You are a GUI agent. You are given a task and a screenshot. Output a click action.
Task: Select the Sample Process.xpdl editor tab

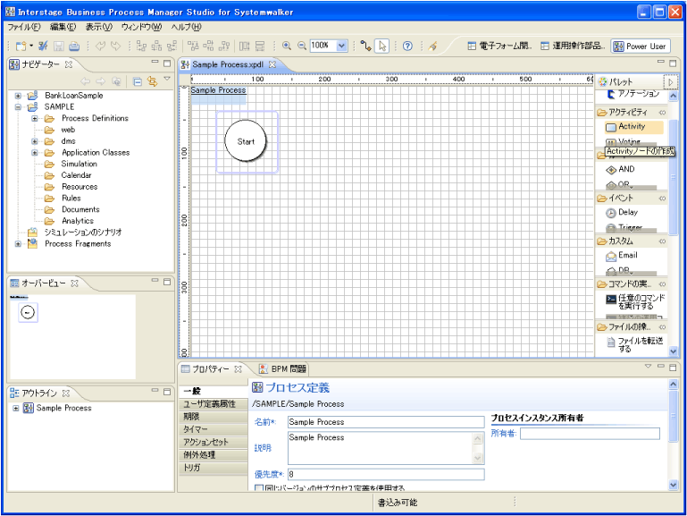coord(228,65)
